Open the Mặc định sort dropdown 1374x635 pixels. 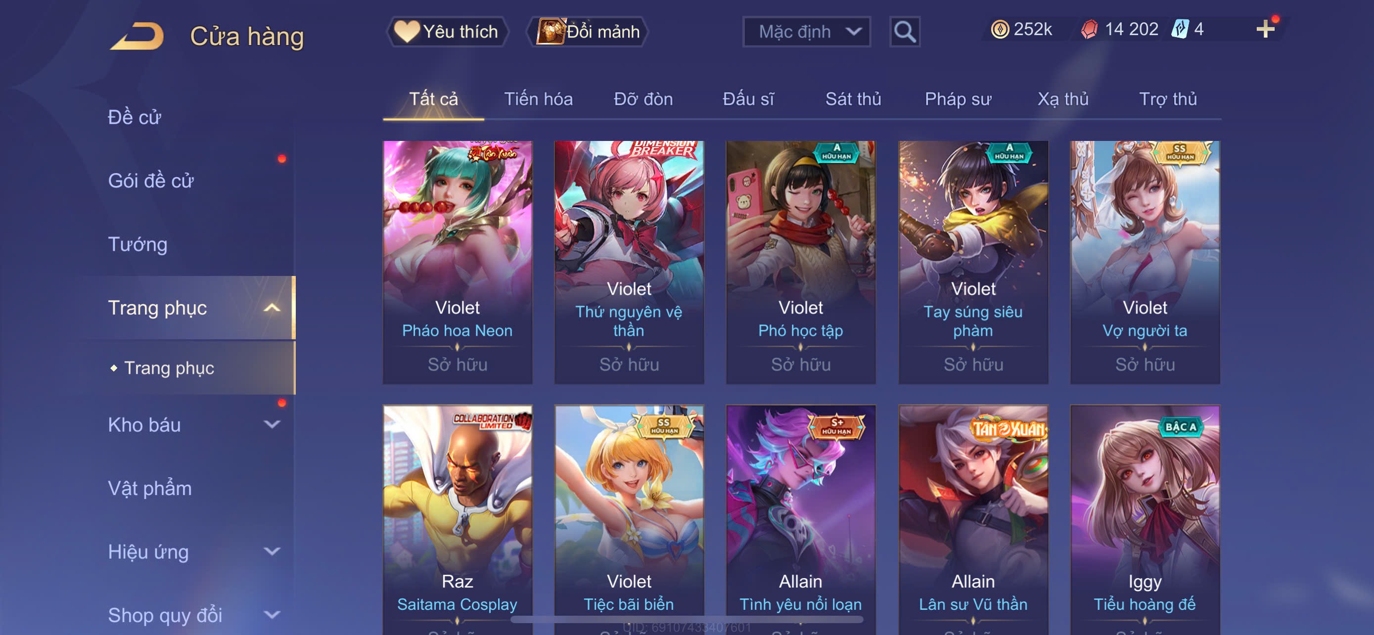(807, 32)
